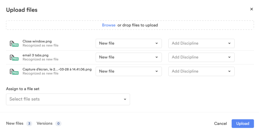This screenshot has width=259, height=132.
Task: Click the New files count badge 3
Action: tap(29, 124)
